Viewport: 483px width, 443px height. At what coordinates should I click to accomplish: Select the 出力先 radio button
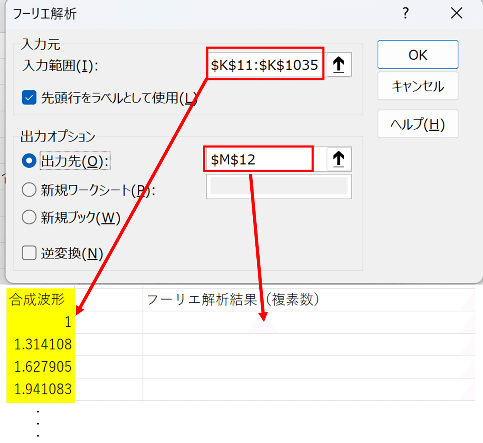click(x=29, y=160)
